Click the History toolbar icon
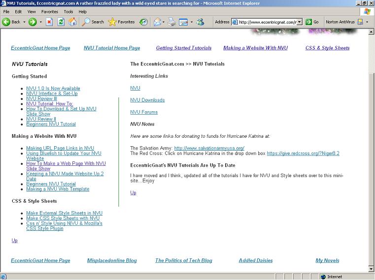The image size is (375, 280). tap(143, 22)
